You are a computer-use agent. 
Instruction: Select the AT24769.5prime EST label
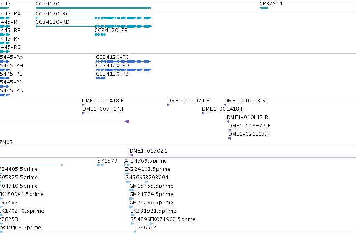[x=145, y=161]
